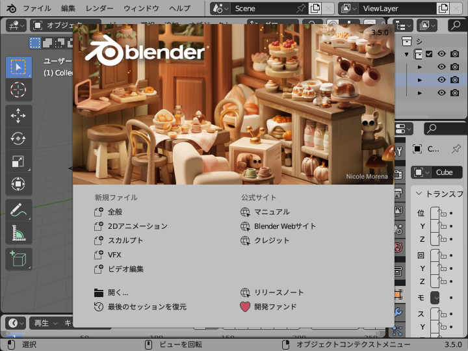Open the 編集 menu
Screen dimensions: 468x351
[x=68, y=8]
